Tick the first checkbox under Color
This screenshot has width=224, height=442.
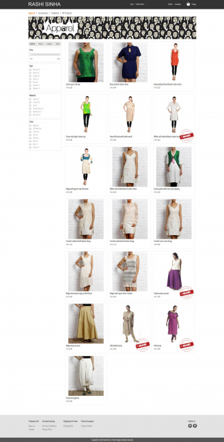[x=30, y=125]
